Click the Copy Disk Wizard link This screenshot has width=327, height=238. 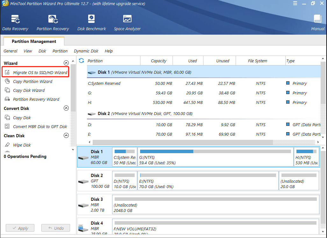coord(29,90)
